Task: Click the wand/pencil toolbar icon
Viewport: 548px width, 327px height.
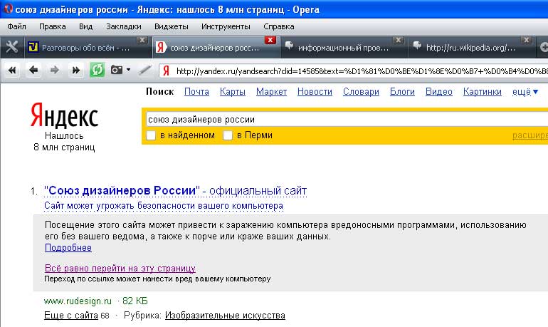Action: point(145,70)
